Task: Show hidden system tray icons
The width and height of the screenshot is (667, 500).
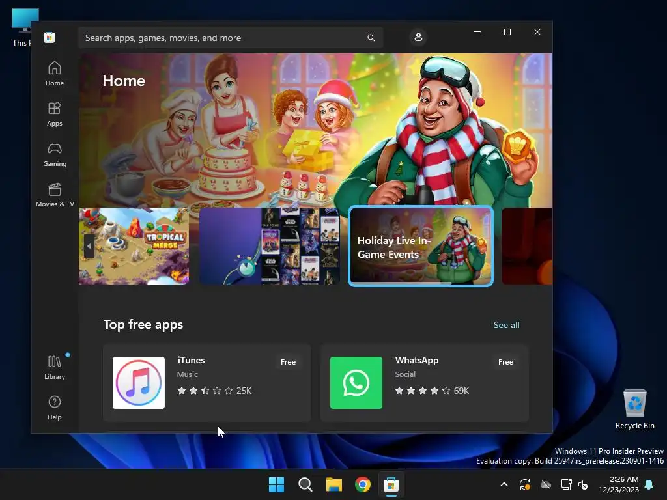Action: click(x=504, y=484)
